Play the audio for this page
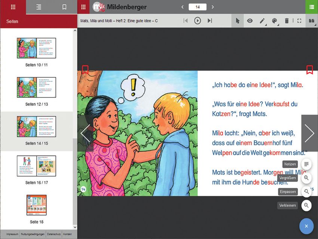The height and width of the screenshot is (239, 318). coord(198,21)
